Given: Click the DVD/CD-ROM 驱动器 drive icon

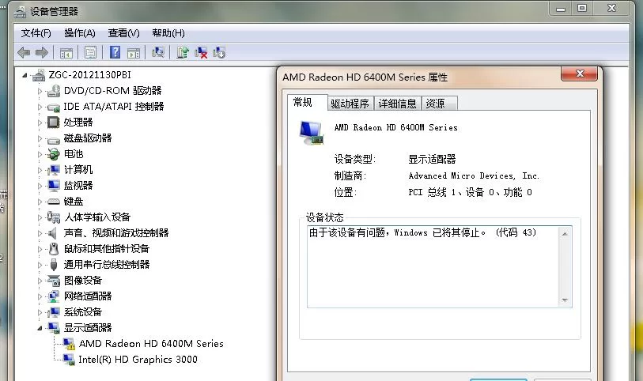Looking at the screenshot, I should click(53, 91).
